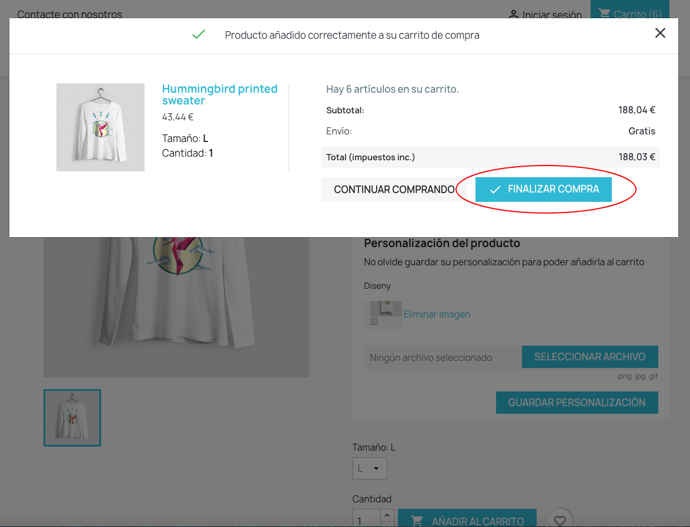Open Contacte con nosotros

69,14
